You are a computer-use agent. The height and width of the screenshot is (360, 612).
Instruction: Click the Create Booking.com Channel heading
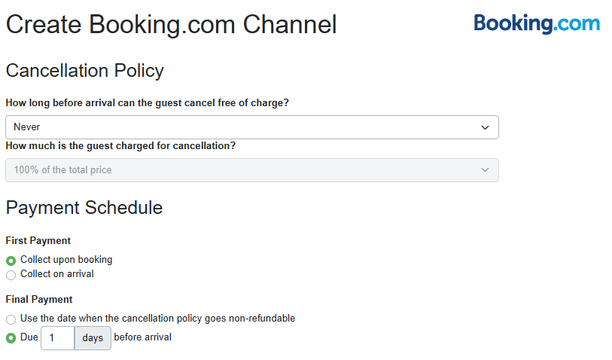171,25
